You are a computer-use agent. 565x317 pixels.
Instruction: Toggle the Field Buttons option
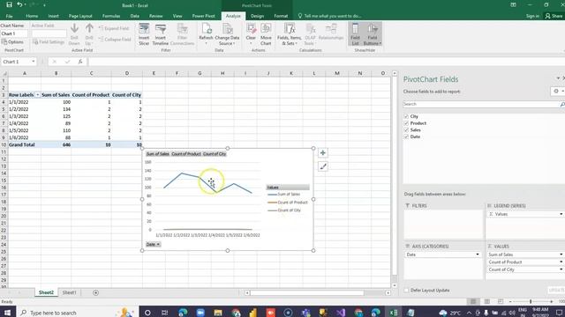coord(373,34)
